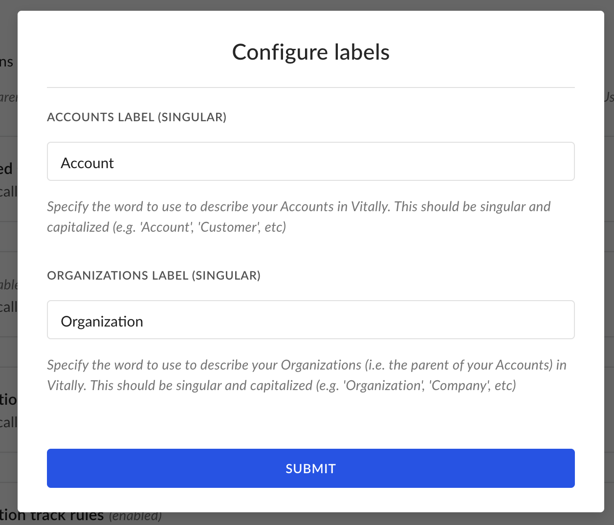Image resolution: width=614 pixels, height=525 pixels.
Task: Click 'Vitally' in Accounts help text
Action: point(370,207)
